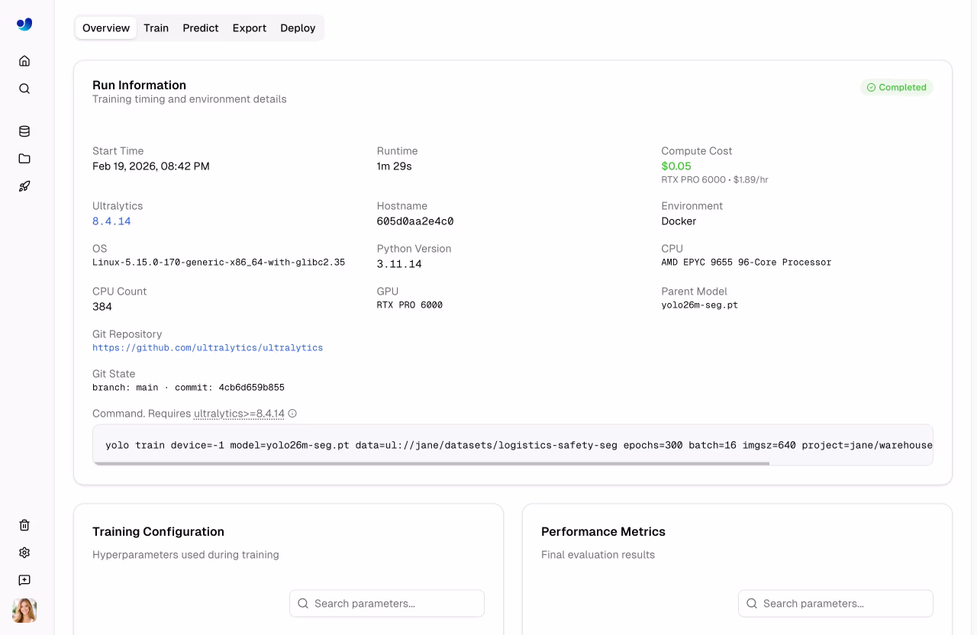Click the Training Configuration parameter search field

tap(386, 603)
